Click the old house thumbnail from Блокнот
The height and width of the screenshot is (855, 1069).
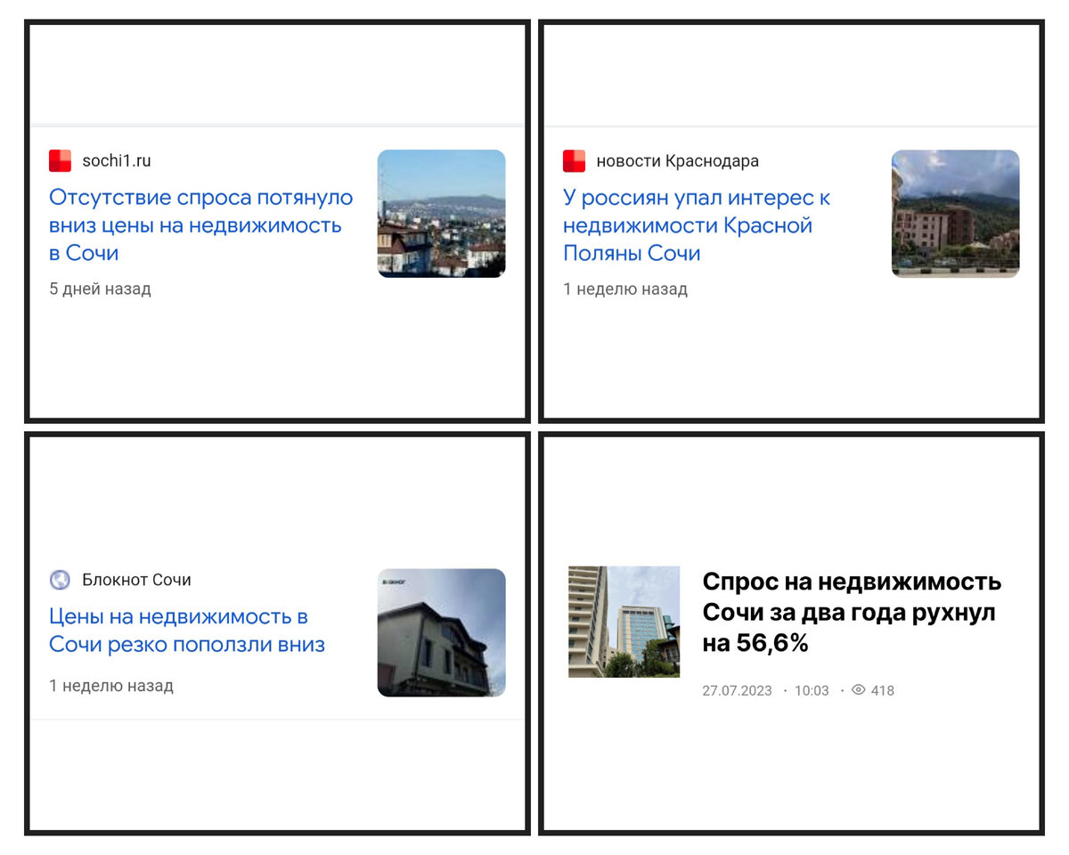tap(442, 632)
